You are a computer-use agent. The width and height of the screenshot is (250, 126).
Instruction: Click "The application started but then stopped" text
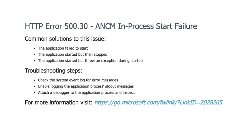click(72, 54)
